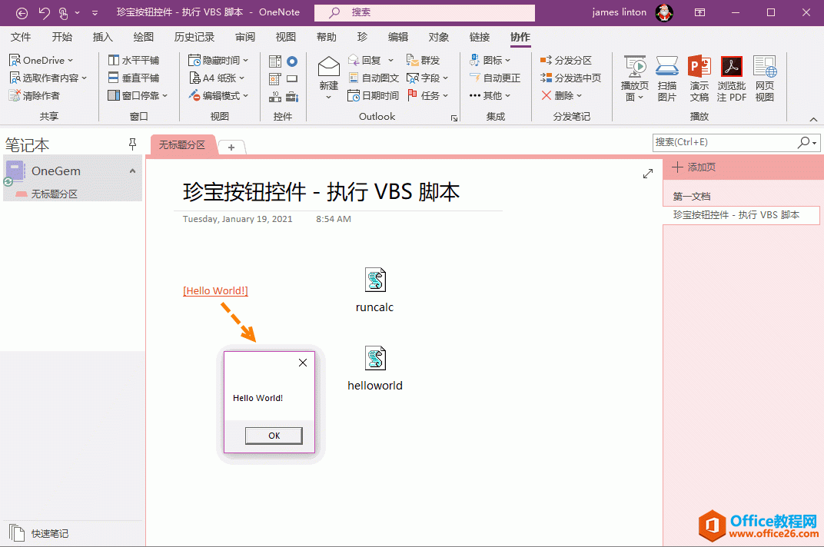824x547 pixels.
Task: Open the OneDrive dropdown
Action: pyautogui.click(x=42, y=61)
